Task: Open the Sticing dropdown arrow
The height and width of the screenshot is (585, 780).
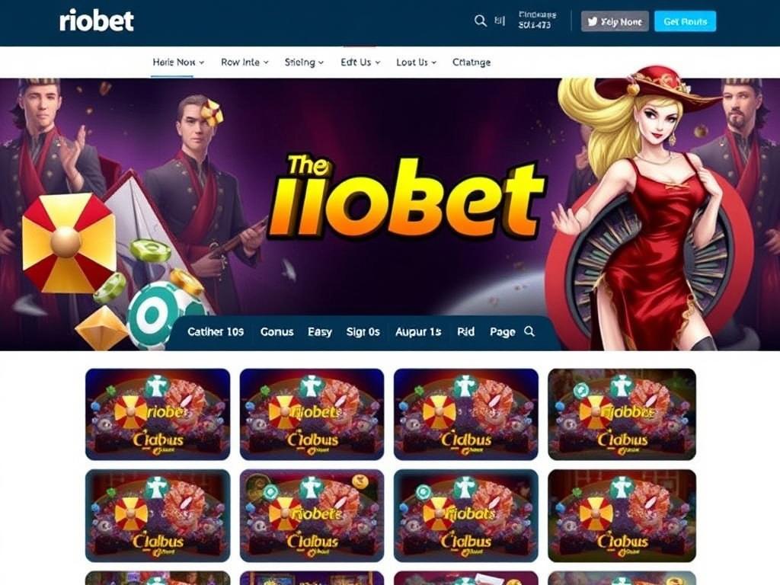Action: point(321,62)
